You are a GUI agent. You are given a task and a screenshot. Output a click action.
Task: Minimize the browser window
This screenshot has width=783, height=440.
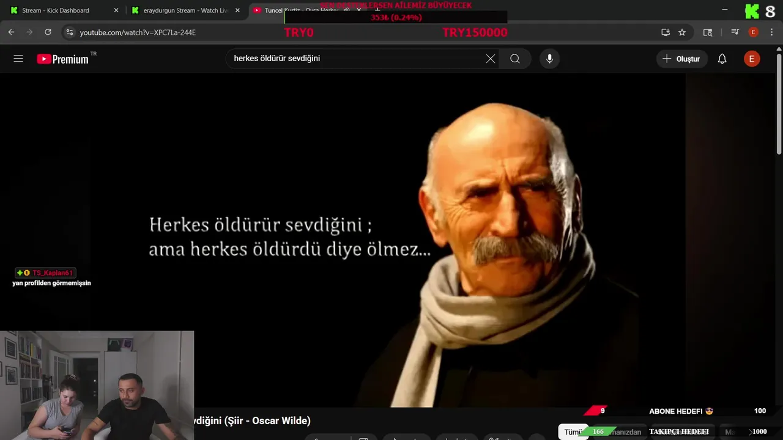click(725, 10)
